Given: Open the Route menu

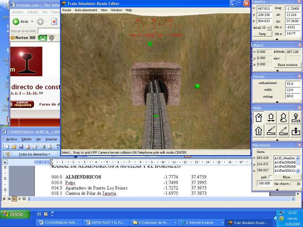Looking at the screenshot, I should click(x=67, y=10).
